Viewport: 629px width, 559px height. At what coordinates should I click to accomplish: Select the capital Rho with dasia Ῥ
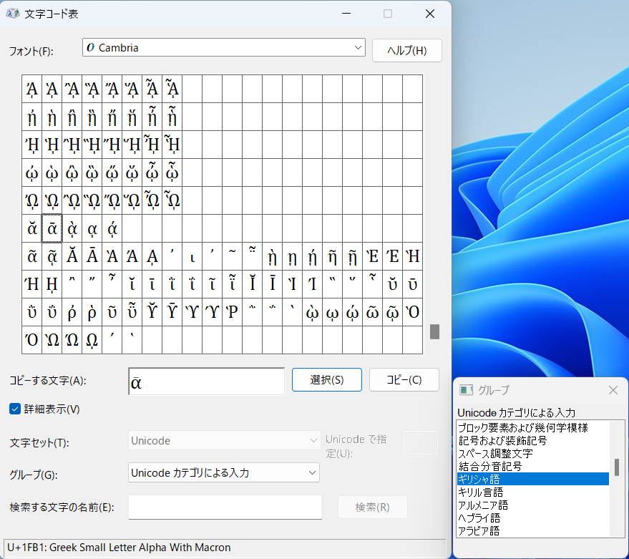[233, 312]
